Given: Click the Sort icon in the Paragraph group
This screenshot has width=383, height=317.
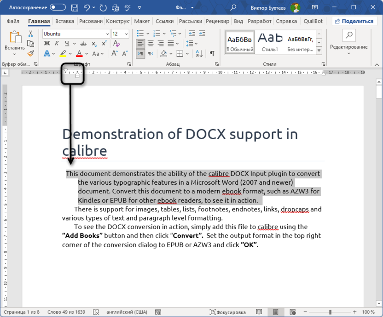Looking at the screenshot, I should (199, 53).
